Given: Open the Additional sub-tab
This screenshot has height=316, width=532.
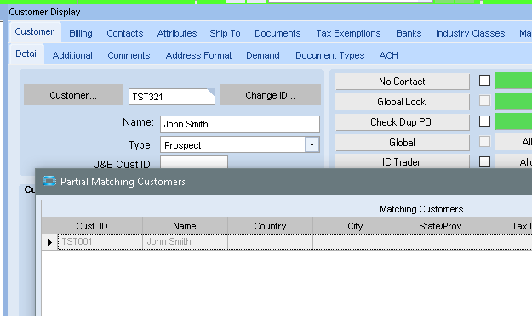Looking at the screenshot, I should click(72, 55).
